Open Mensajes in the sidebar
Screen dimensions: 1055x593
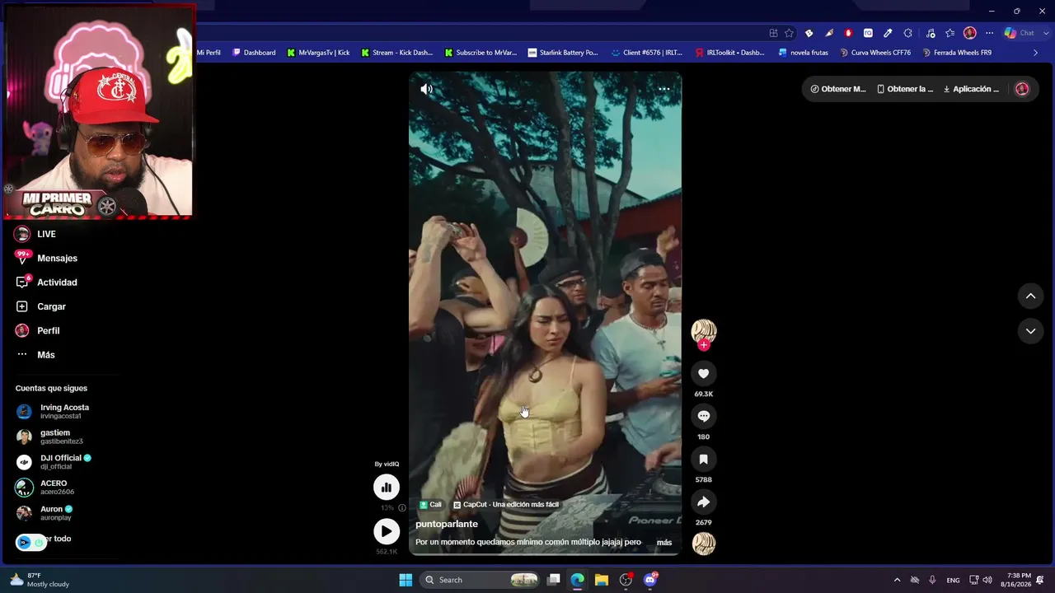(46, 258)
